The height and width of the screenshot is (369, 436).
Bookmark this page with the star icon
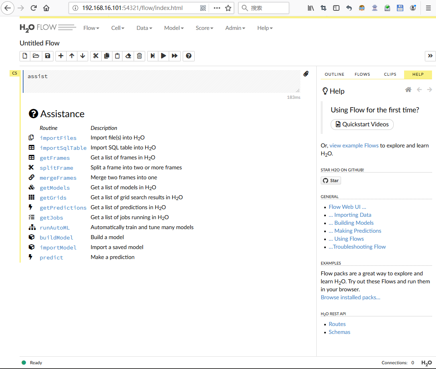click(228, 8)
